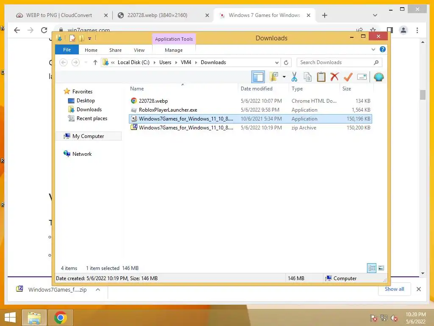Click Local Disk (C:) in address path

134,62
